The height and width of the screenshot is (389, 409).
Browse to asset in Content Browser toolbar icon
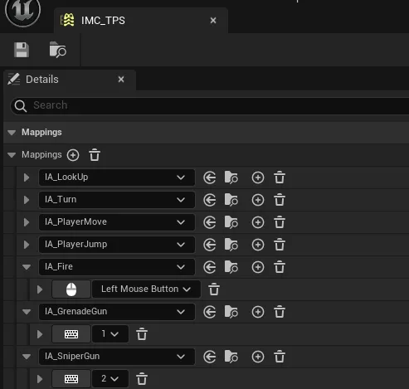click(x=57, y=50)
